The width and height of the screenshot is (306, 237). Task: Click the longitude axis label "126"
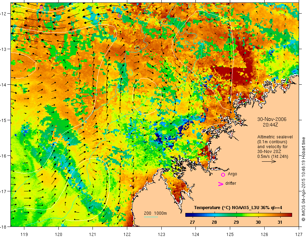point(264,234)
